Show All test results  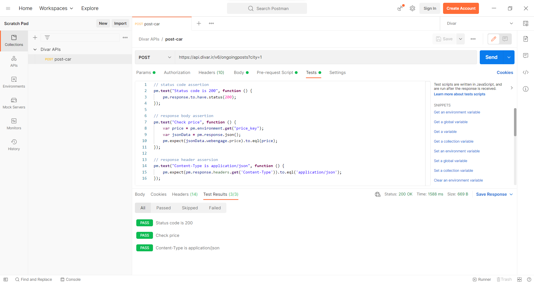click(x=143, y=208)
